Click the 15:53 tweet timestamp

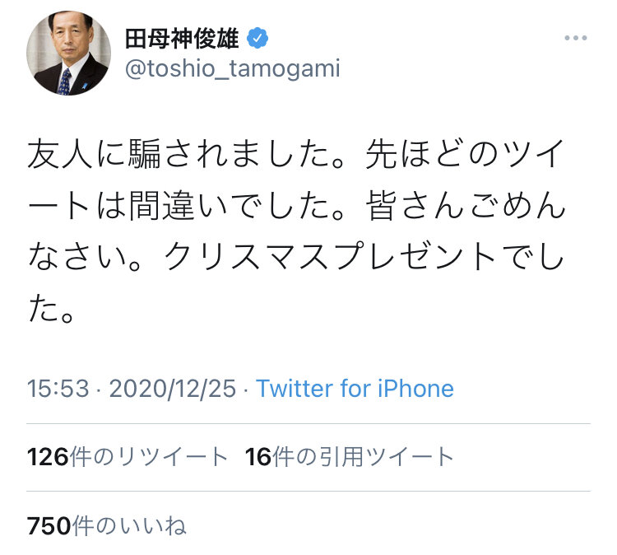58,388
